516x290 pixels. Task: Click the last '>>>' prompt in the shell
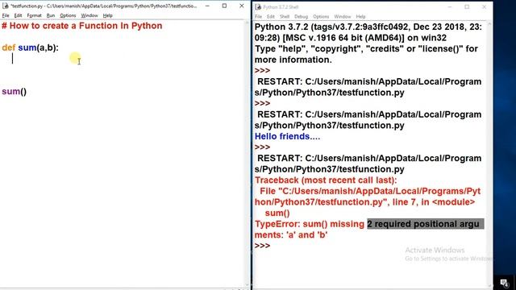(262, 246)
